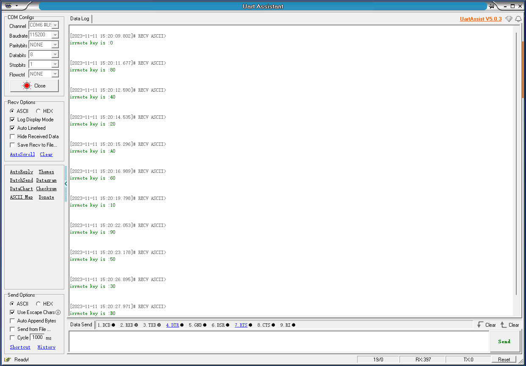Open the Datagram link
This screenshot has height=366, width=526.
click(46, 180)
